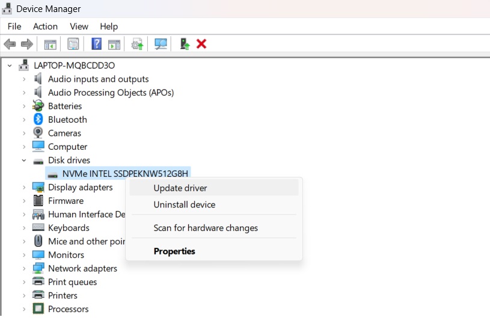Click the mouse icon beside Mice and other pointing devices
490x323 pixels.
click(38, 241)
